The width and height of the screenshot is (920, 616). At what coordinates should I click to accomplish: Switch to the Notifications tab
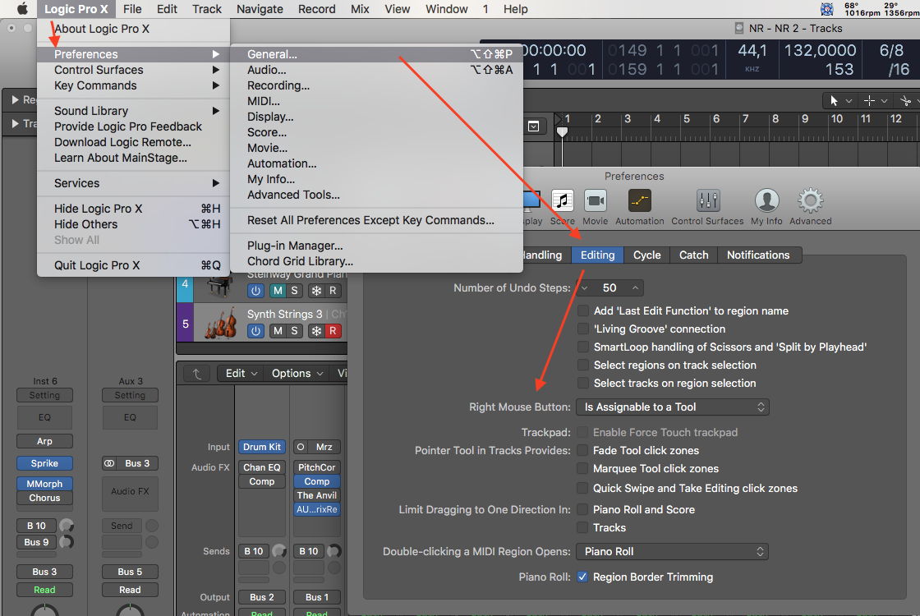(x=758, y=255)
